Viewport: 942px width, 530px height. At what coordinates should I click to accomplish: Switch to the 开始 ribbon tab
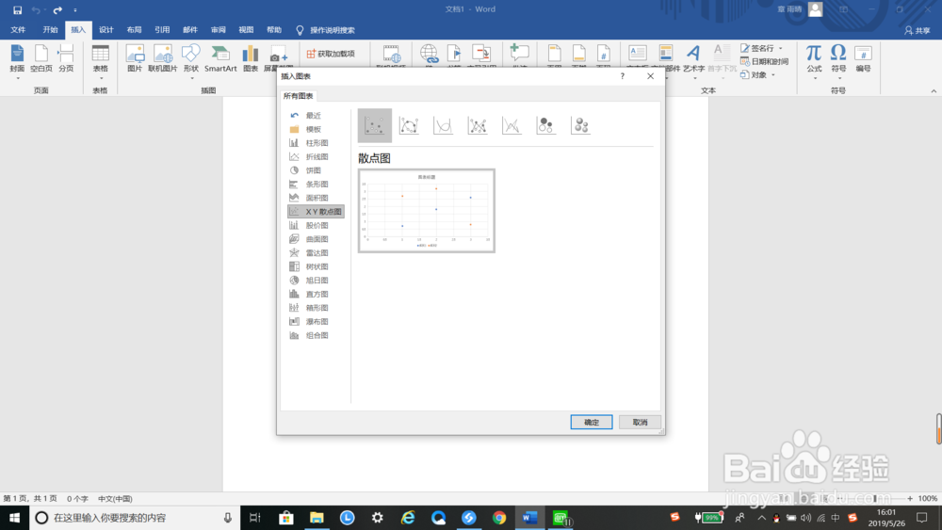point(50,30)
